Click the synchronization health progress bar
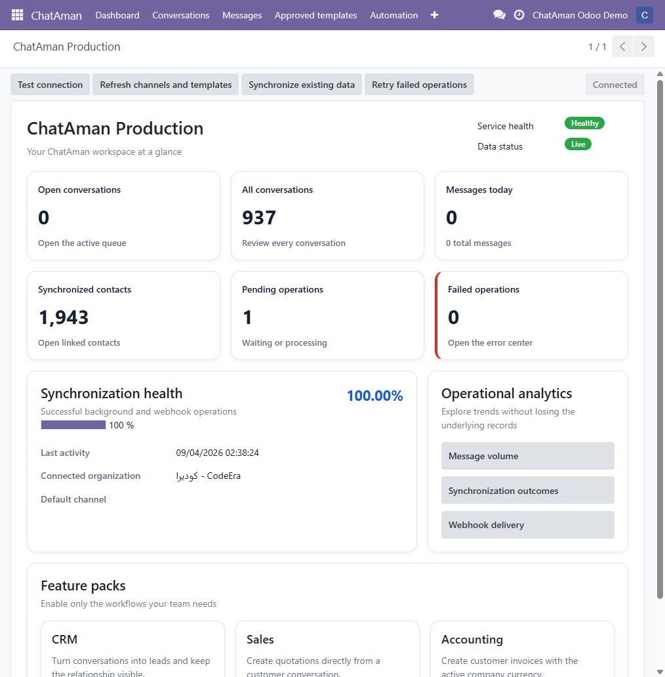Image resolution: width=665 pixels, height=677 pixels. [73, 425]
